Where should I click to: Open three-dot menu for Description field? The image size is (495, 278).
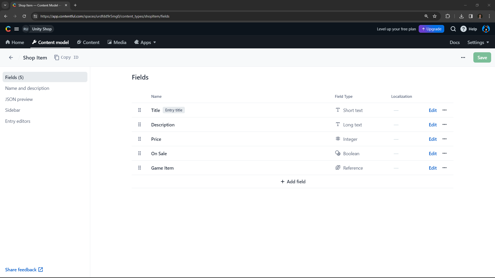(444, 125)
